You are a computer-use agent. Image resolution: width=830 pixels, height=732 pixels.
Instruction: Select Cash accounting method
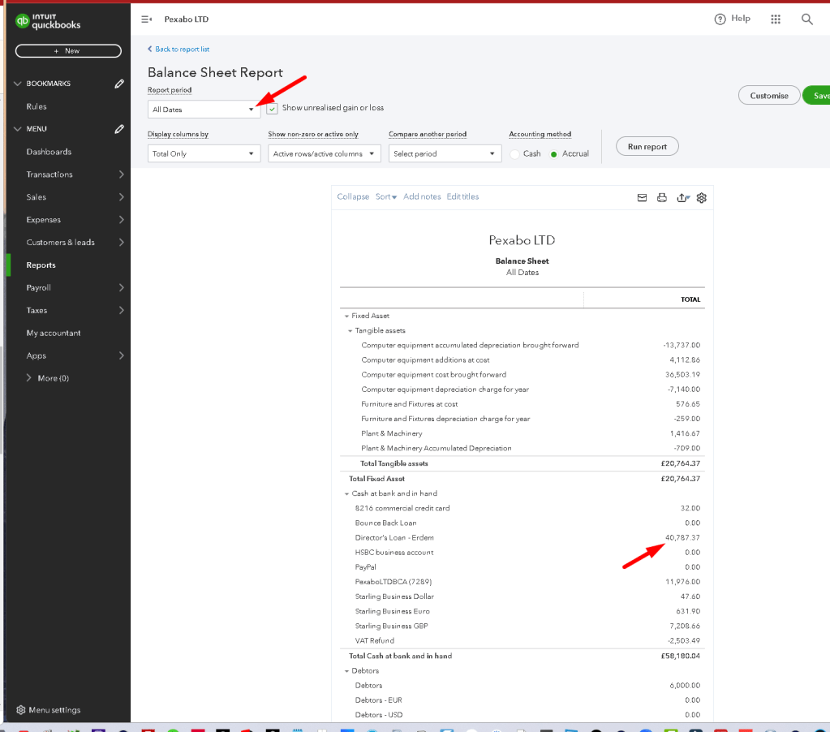(514, 154)
